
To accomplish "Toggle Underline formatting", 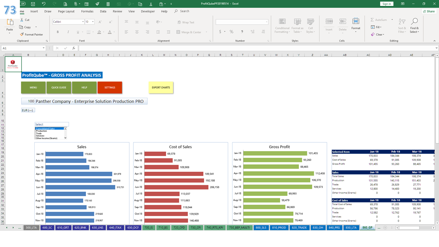I will pos(78,32).
